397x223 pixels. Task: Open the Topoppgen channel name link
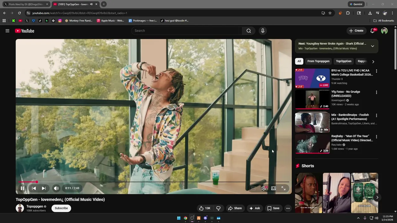(x=35, y=206)
